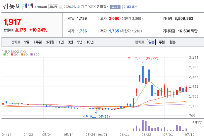Select the 10년 line chart period

pos(90,42)
